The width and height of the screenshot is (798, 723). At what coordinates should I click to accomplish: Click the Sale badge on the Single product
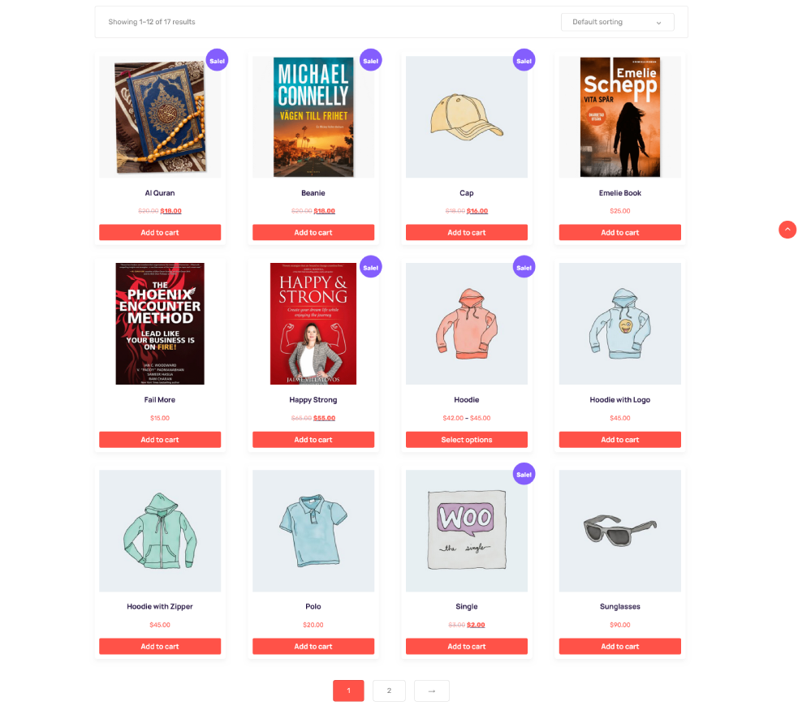pyautogui.click(x=524, y=474)
